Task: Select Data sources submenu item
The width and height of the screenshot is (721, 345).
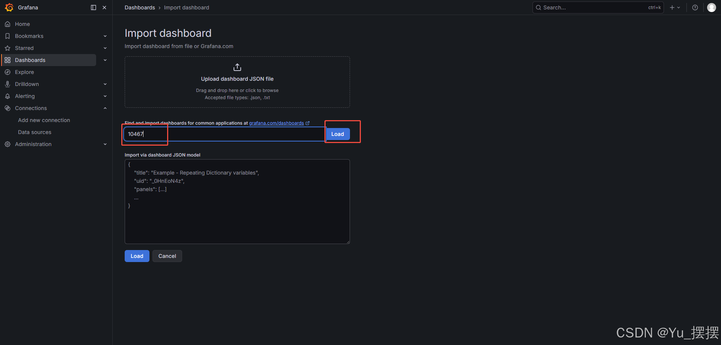Action: pyautogui.click(x=35, y=132)
